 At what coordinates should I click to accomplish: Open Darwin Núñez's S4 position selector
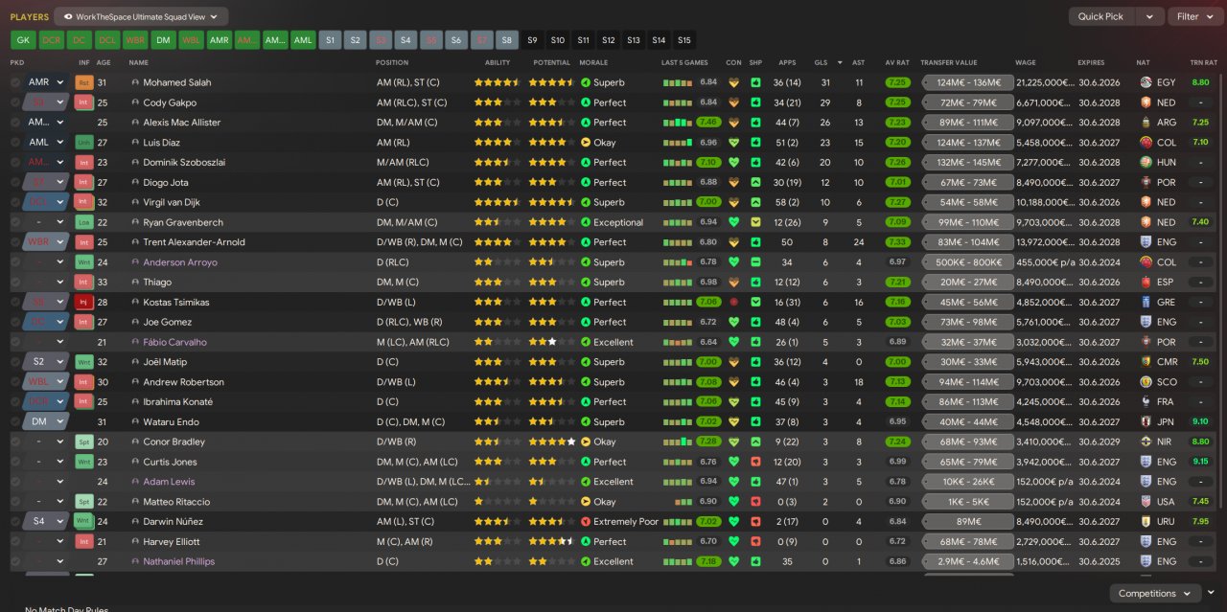(46, 522)
